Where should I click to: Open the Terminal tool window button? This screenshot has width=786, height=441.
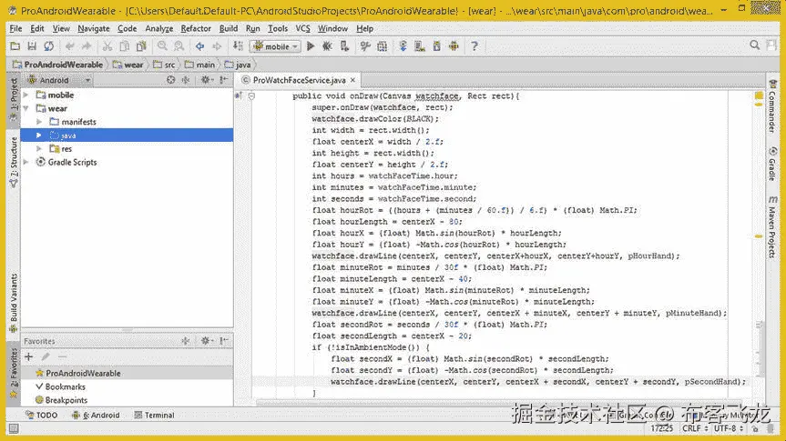click(x=155, y=415)
